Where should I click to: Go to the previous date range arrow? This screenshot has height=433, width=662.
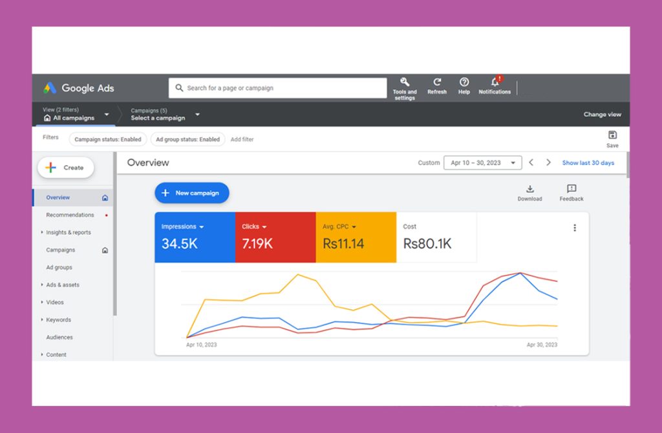click(x=531, y=163)
